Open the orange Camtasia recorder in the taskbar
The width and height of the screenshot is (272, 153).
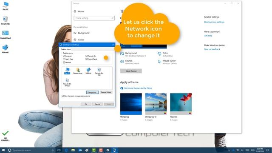click(101, 150)
